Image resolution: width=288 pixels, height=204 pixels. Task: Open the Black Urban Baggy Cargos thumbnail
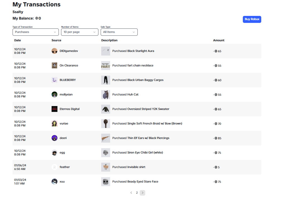pyautogui.click(x=106, y=80)
